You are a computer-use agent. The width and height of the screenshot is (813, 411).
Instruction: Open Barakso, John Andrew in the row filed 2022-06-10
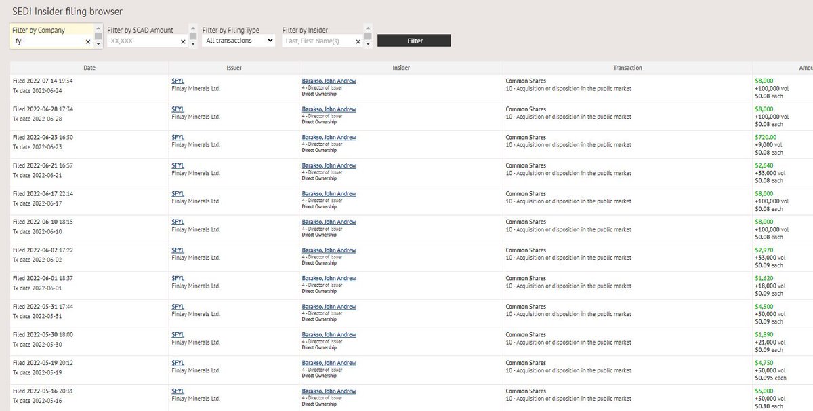[329, 222]
